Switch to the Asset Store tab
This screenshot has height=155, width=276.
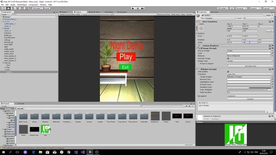[x=94, y=12]
